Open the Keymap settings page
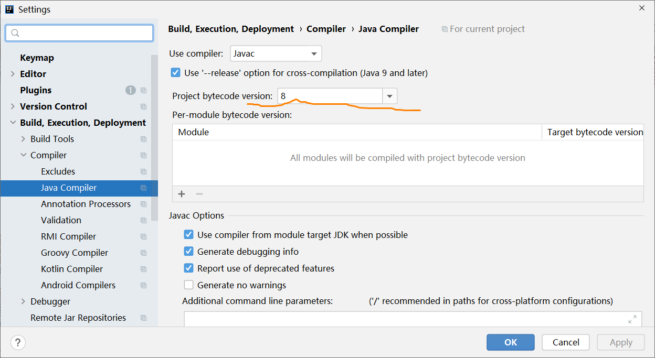Screen dimensions: 655x358 click(x=37, y=58)
